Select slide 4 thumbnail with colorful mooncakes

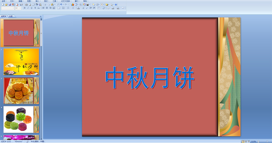[x=21, y=120]
